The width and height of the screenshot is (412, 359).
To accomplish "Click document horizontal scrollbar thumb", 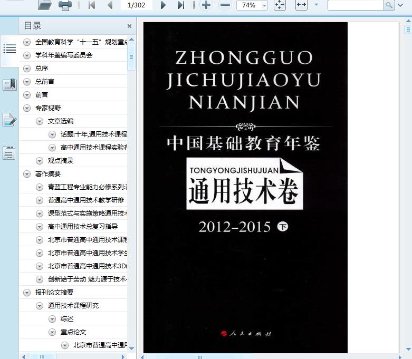I will click(200, 357).
